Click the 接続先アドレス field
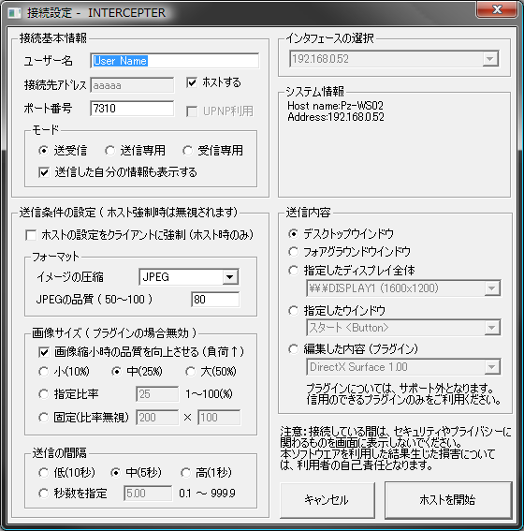This screenshot has height=531, width=524. (132, 85)
